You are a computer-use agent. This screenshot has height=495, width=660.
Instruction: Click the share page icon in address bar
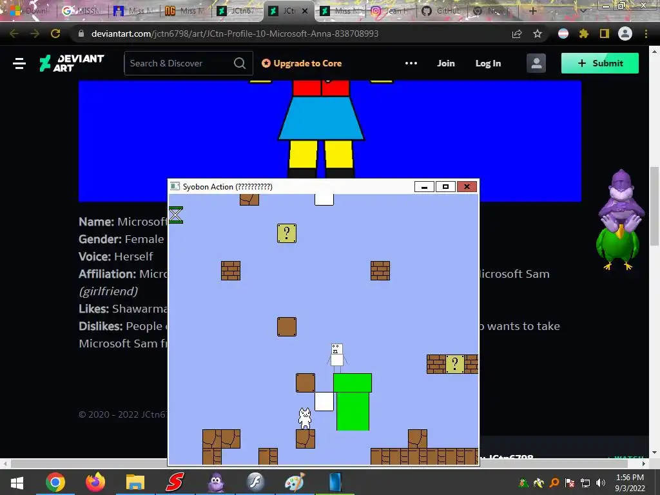517,34
